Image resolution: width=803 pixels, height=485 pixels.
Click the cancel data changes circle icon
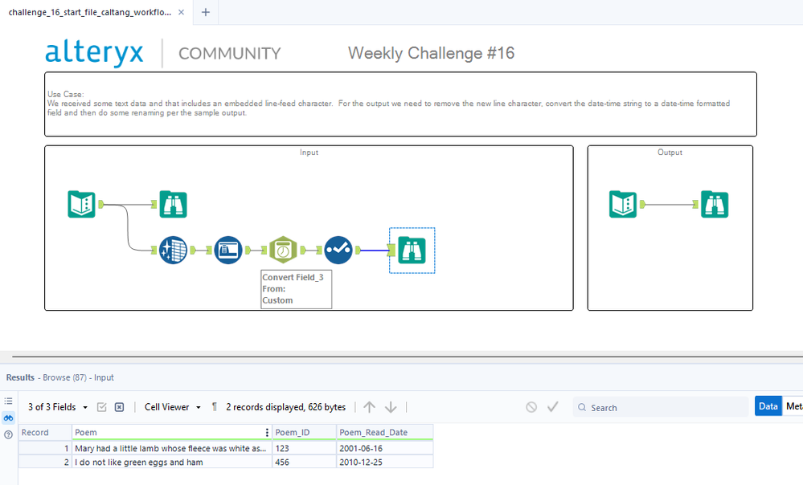(531, 407)
